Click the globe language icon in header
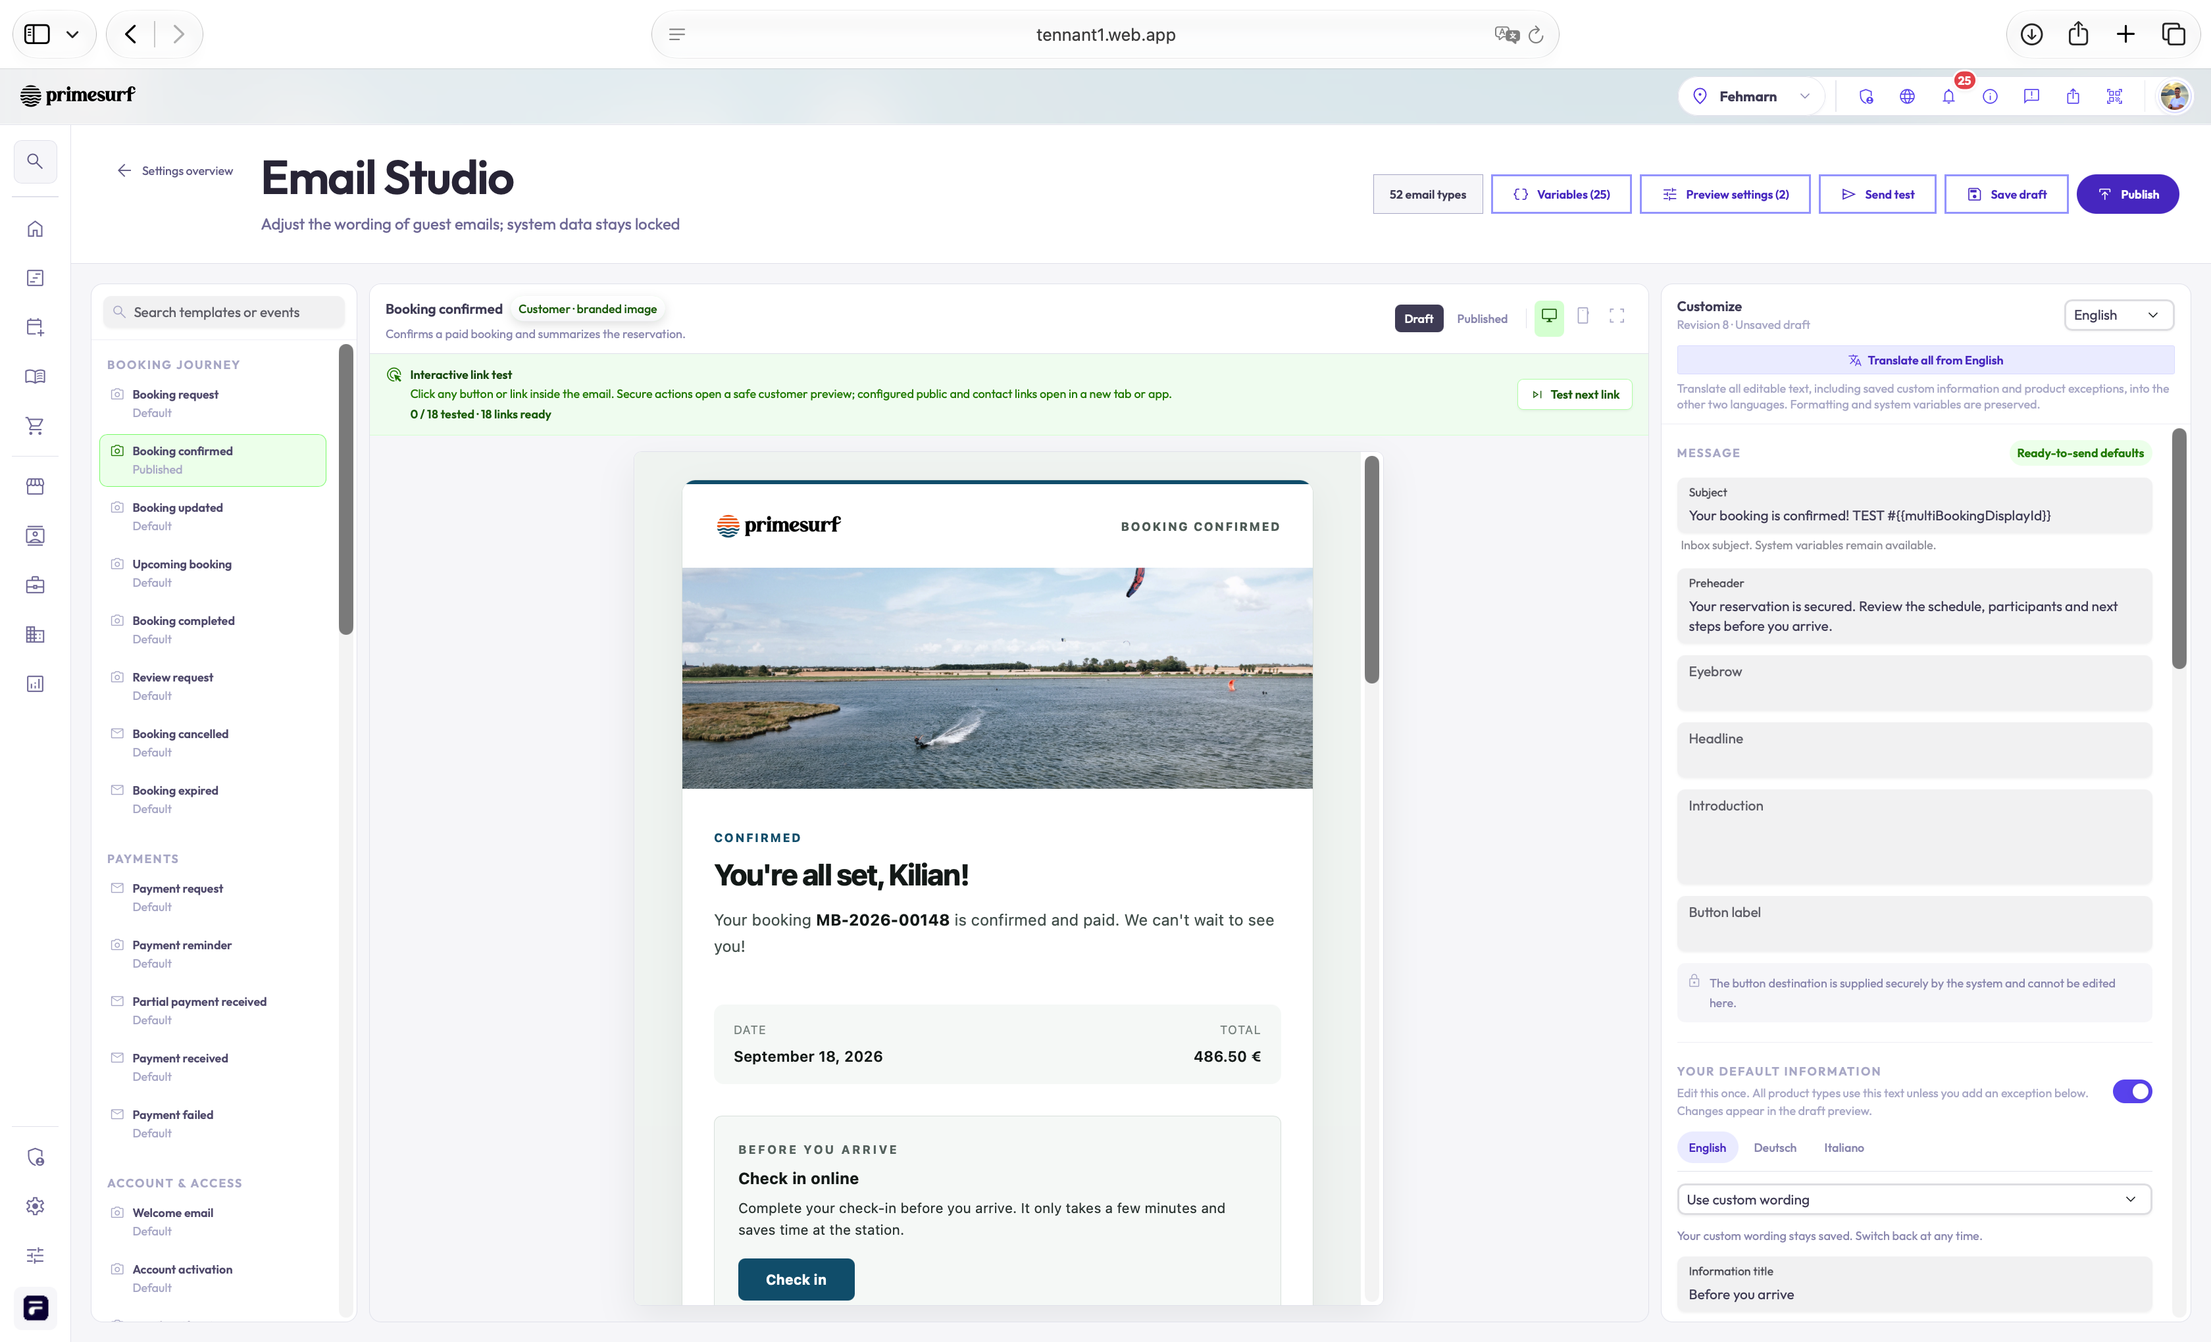The image size is (2211, 1342). point(1907,96)
